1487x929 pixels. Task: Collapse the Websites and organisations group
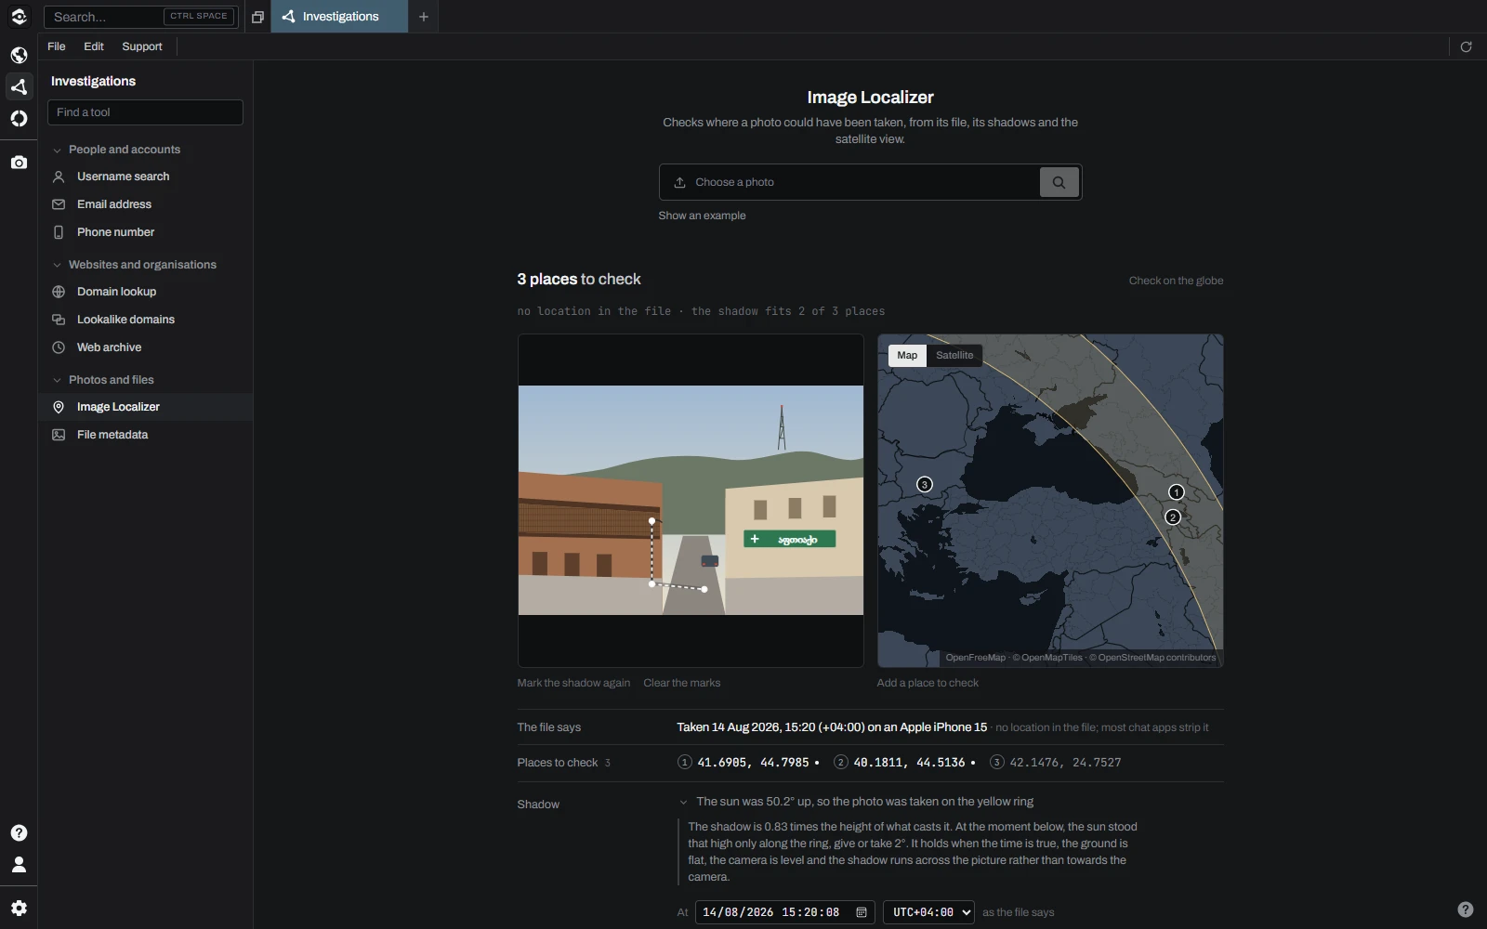tap(57, 265)
